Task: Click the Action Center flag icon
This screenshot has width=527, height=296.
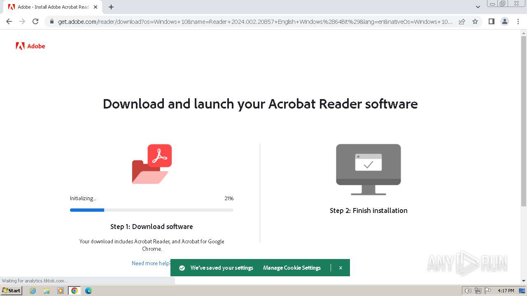Action: click(487, 291)
